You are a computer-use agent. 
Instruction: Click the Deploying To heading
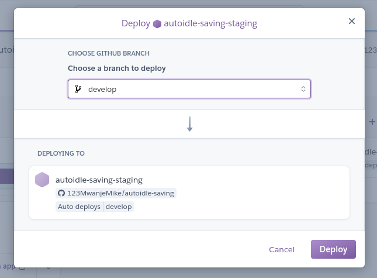[61, 153]
